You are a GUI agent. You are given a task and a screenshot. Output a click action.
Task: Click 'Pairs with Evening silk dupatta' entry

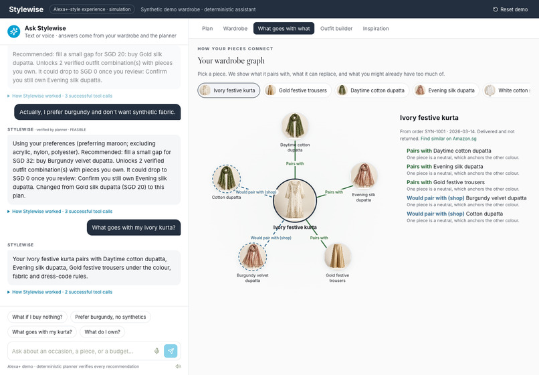(462, 169)
